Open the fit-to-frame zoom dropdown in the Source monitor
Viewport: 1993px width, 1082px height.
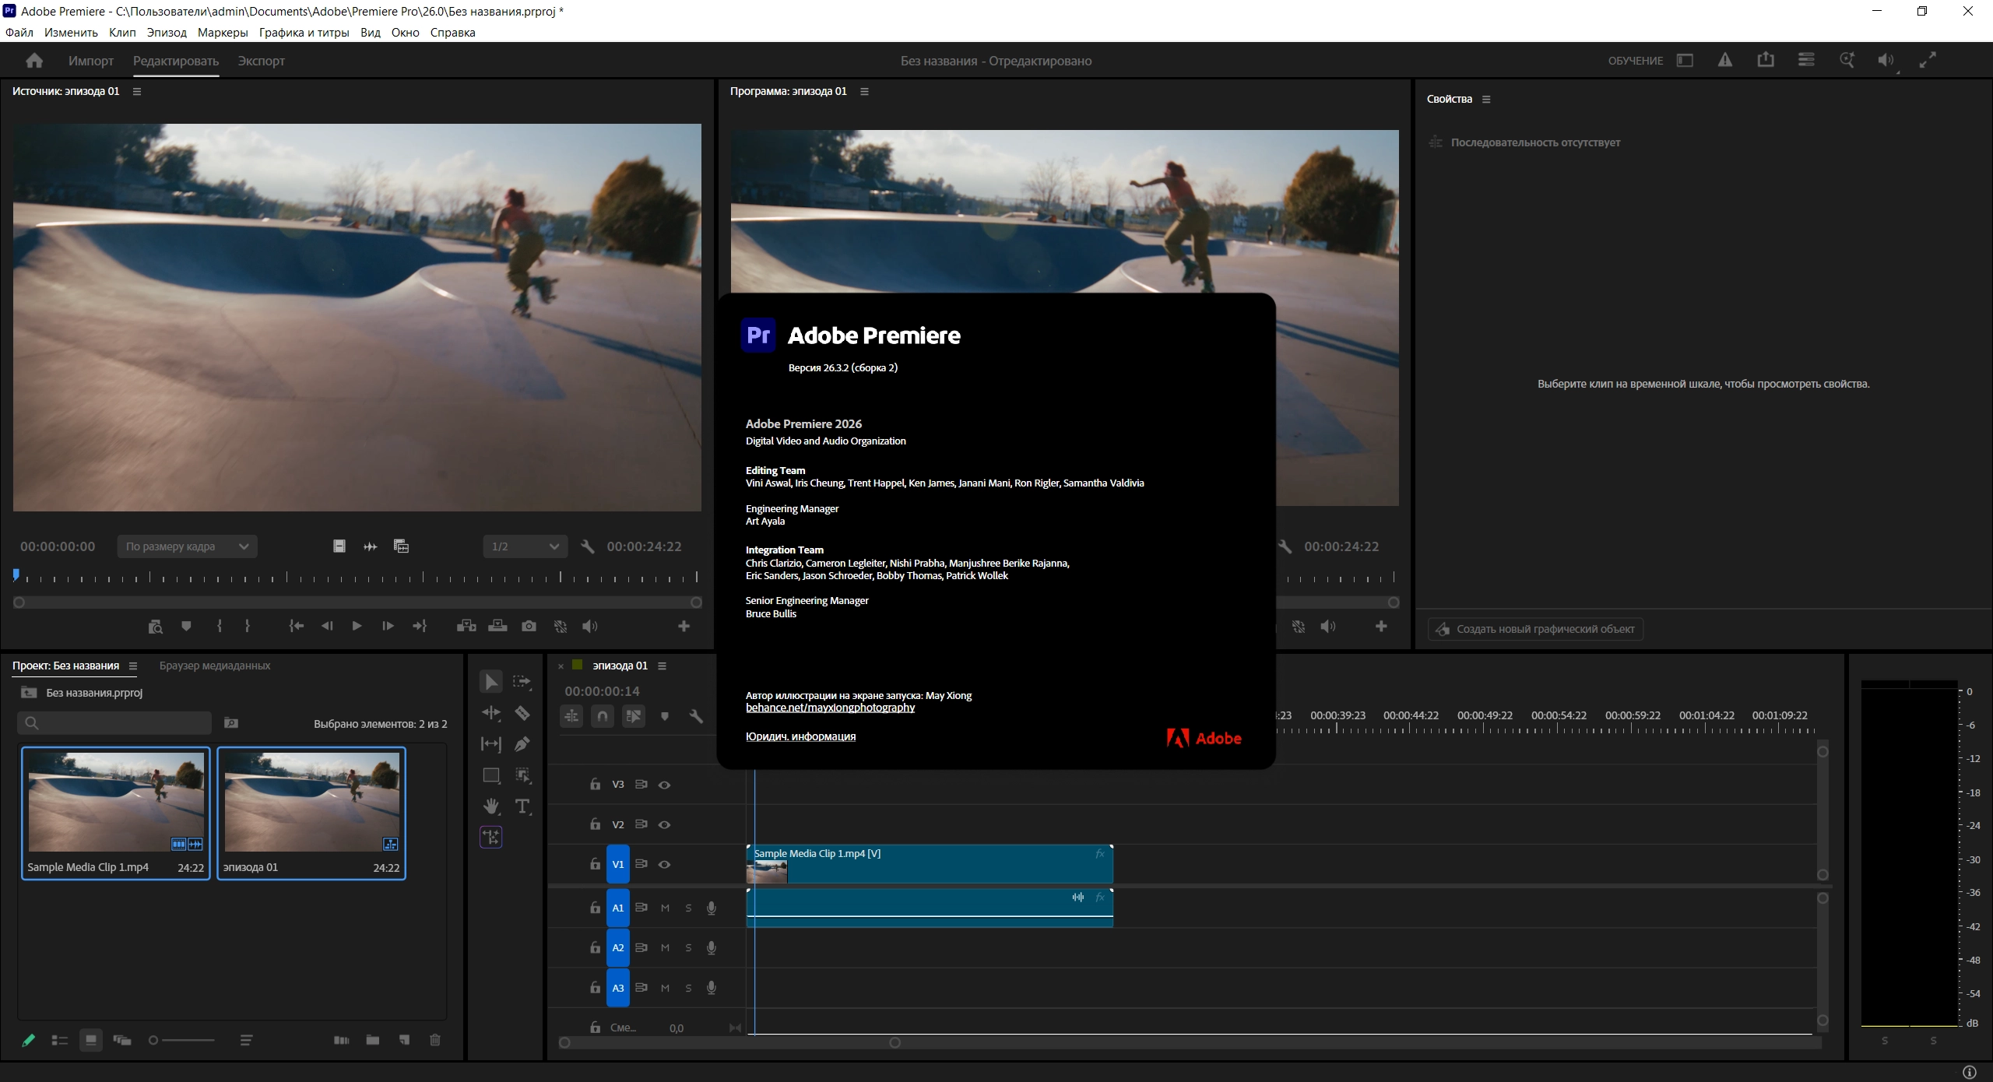pos(187,546)
